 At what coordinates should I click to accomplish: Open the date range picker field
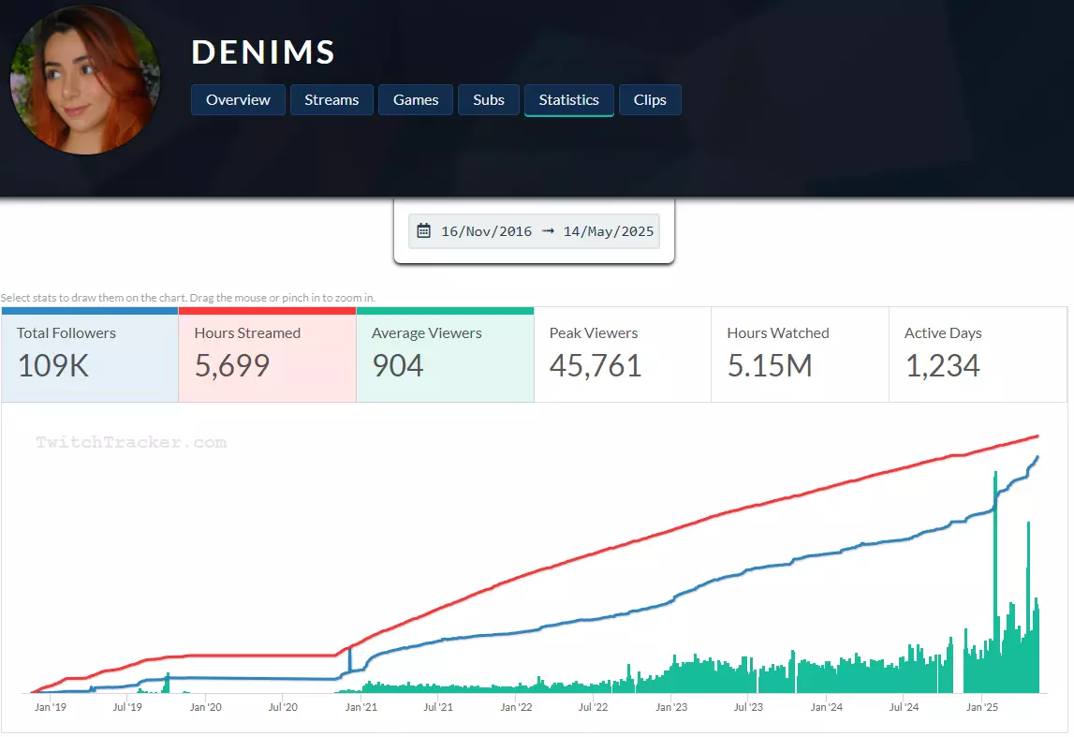pyautogui.click(x=535, y=230)
